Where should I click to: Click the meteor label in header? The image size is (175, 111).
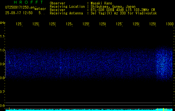(x=40, y=9)
